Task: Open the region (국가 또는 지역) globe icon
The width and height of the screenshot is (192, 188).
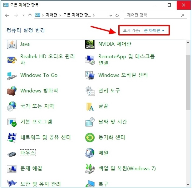Action: tap(12, 106)
